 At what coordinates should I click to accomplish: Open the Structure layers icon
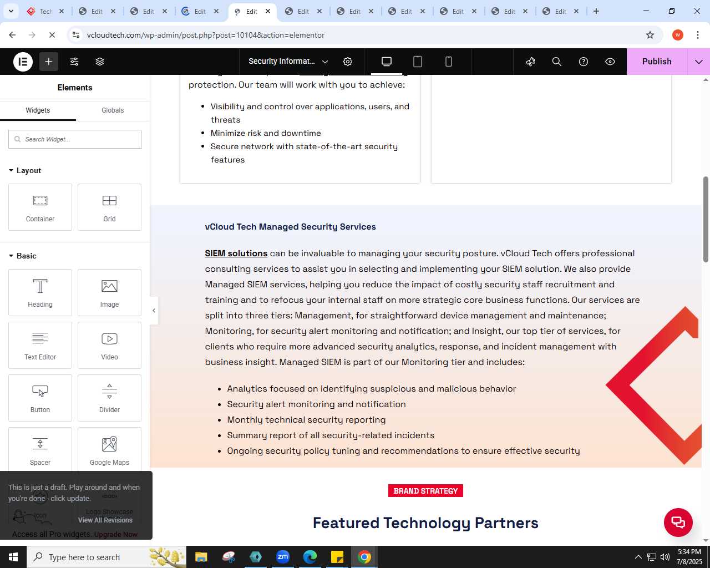(100, 62)
